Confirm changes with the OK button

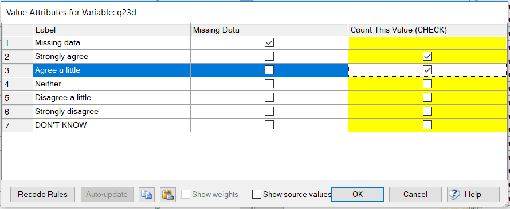[x=358, y=194]
